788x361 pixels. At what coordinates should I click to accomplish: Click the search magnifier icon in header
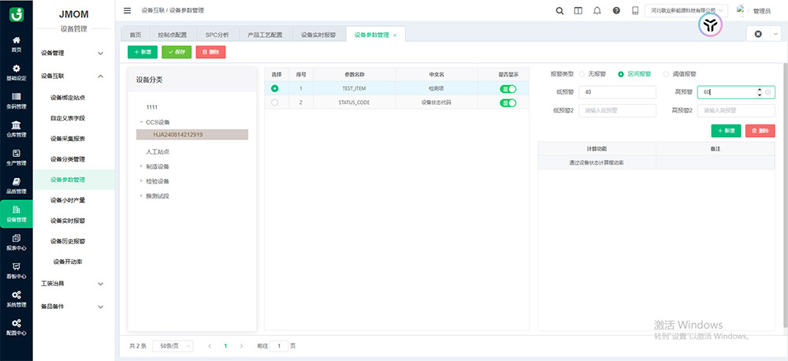559,10
